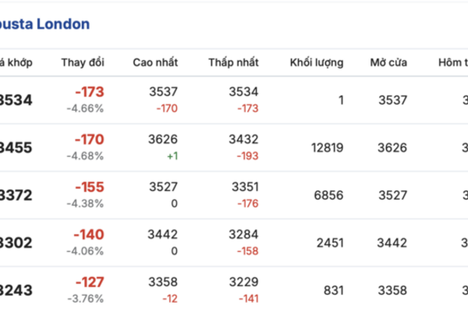Click the Giá khớp column header
This screenshot has width=468, height=312.
[16, 62]
